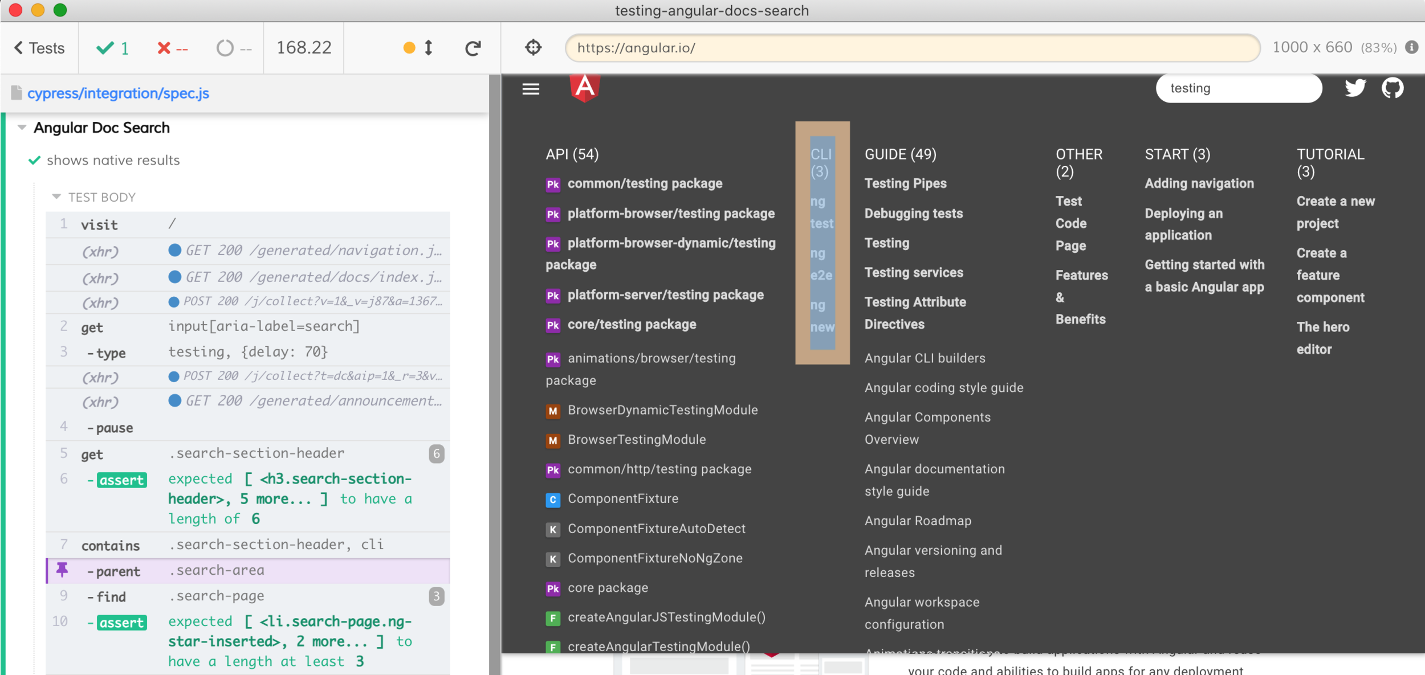Open the selector playground crosshair icon
The image size is (1425, 675).
coord(533,47)
